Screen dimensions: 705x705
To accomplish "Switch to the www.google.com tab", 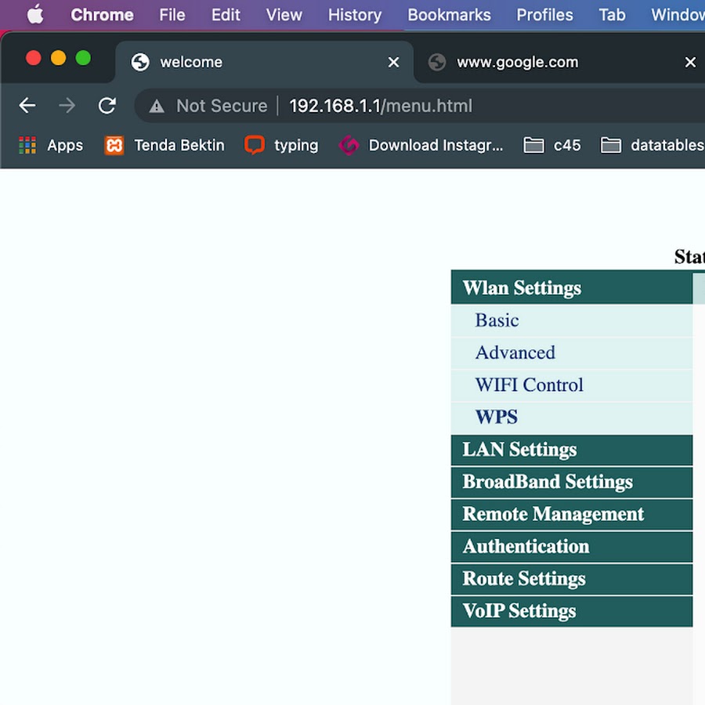I will click(517, 62).
